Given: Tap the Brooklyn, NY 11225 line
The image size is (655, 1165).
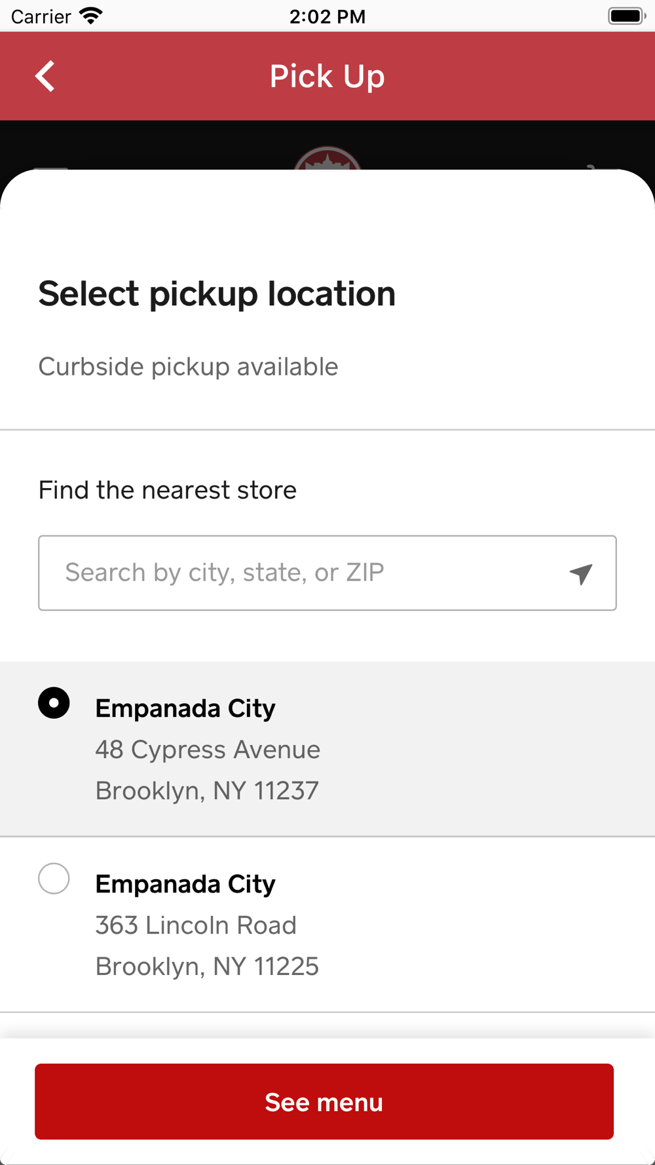Looking at the screenshot, I should click(207, 966).
